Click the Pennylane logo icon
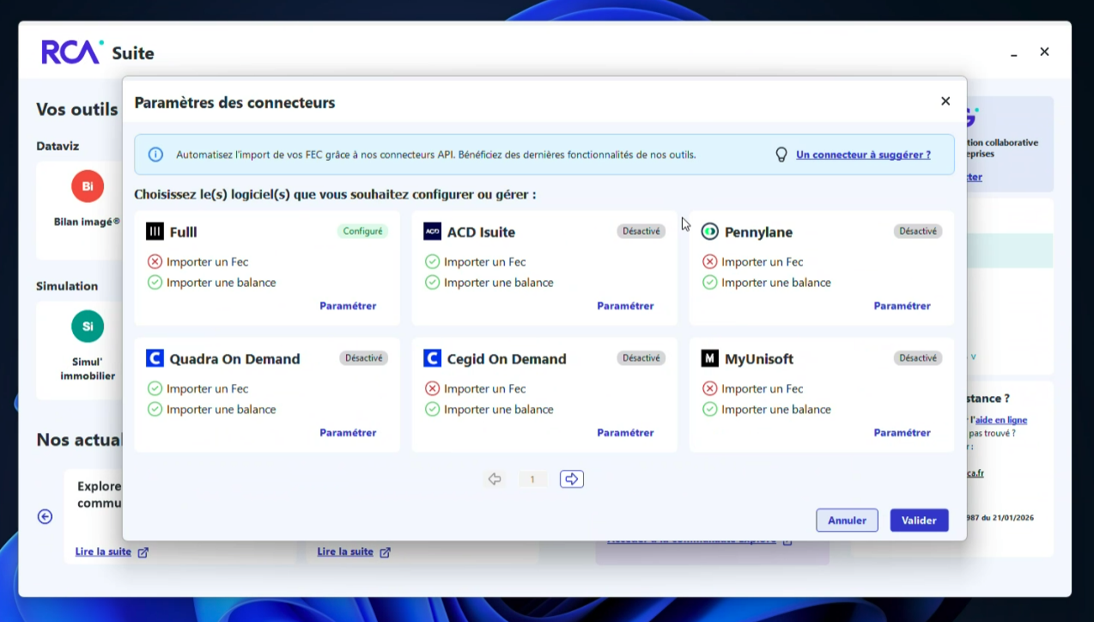The height and width of the screenshot is (622, 1094). click(709, 231)
